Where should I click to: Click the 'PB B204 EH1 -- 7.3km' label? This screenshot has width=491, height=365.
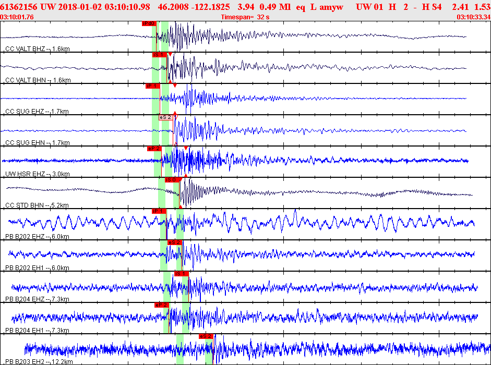[x=37, y=331]
